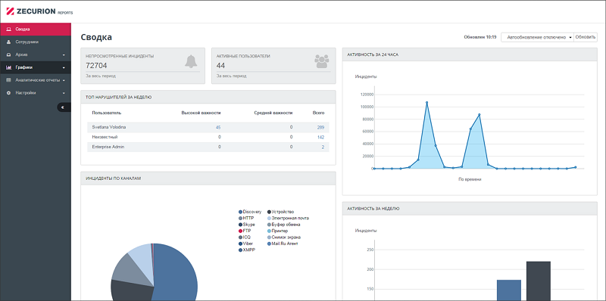
Task: Click the Сотрудники person icon
Action: [8, 42]
